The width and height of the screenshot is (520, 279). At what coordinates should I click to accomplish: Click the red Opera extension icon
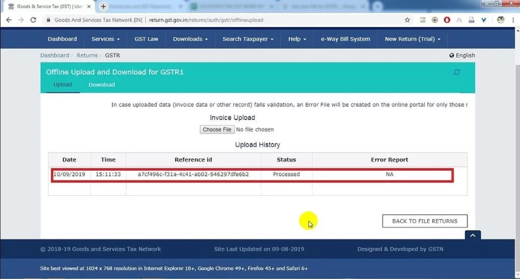pyautogui.click(x=447, y=20)
